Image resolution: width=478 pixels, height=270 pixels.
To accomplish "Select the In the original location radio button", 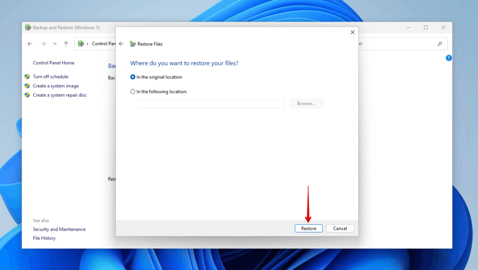I will click(132, 77).
